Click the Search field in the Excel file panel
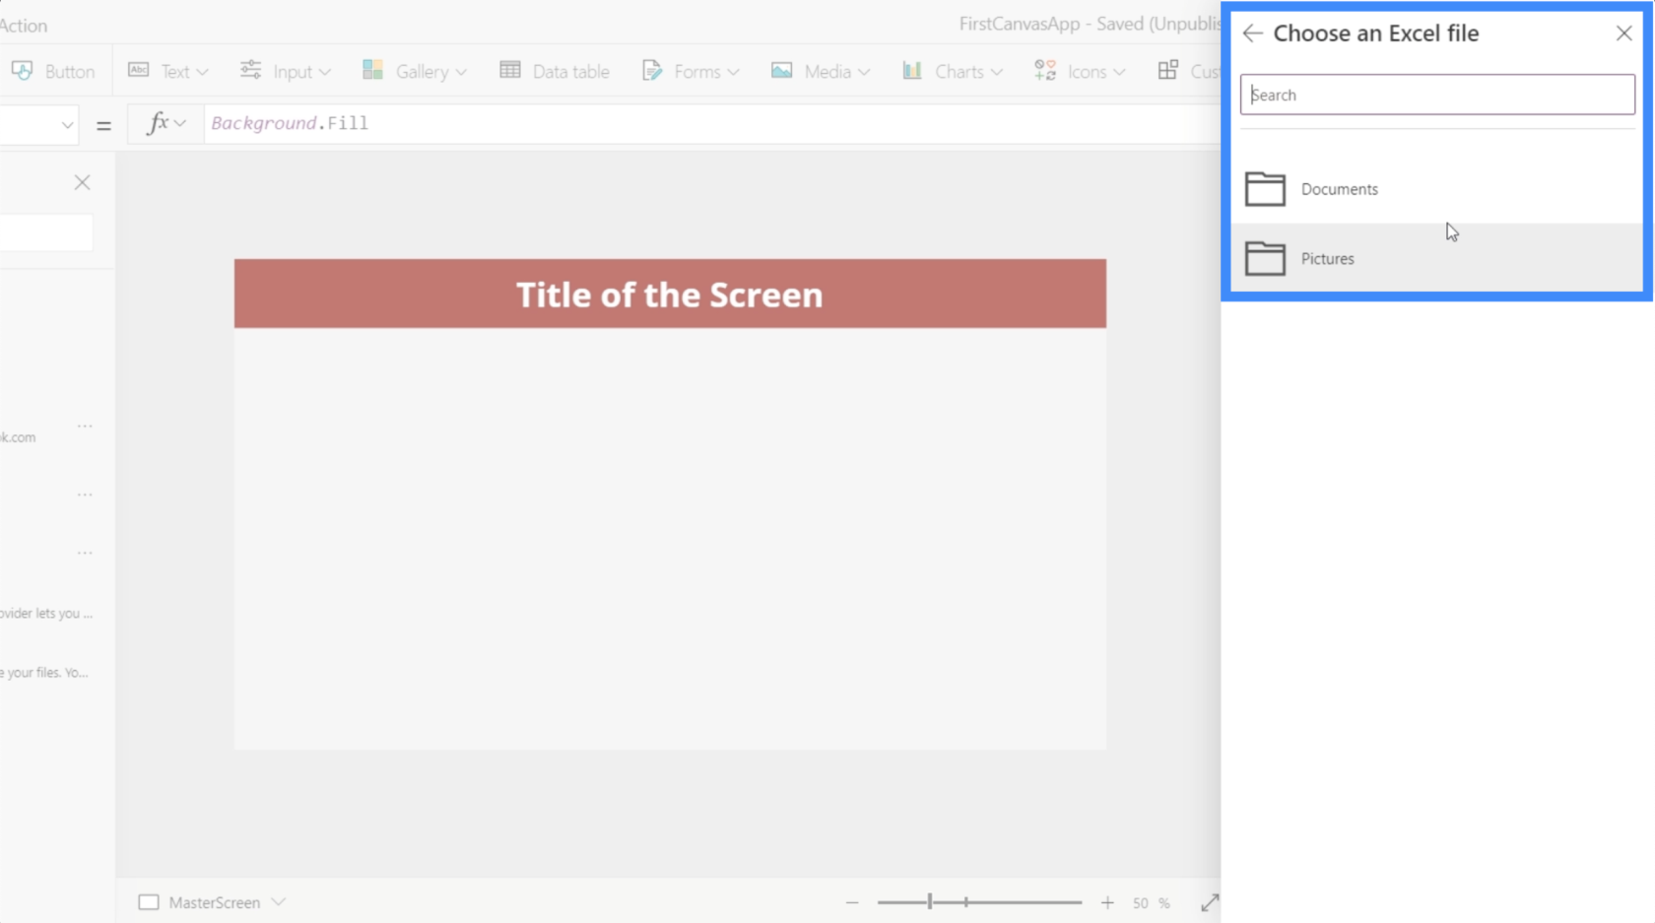This screenshot has height=923, width=1655. click(1437, 95)
